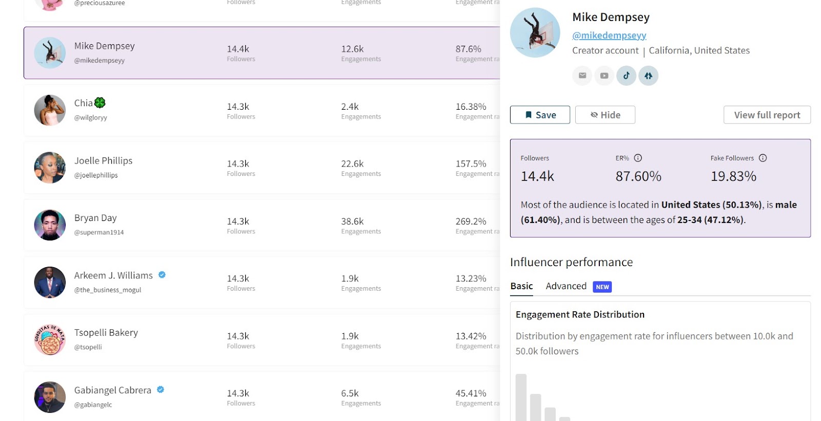Click Arkeem J. Williams' verified badge
Image resolution: width=821 pixels, height=421 pixels.
(x=162, y=275)
